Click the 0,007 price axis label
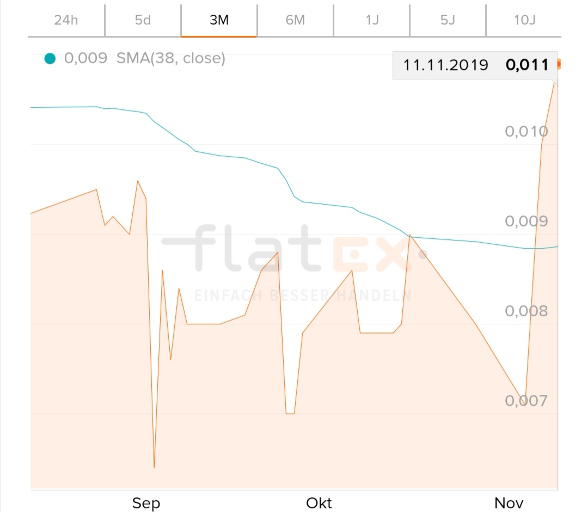 click(x=526, y=400)
